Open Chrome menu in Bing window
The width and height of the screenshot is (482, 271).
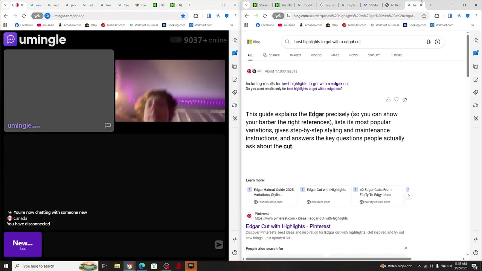coord(476,16)
